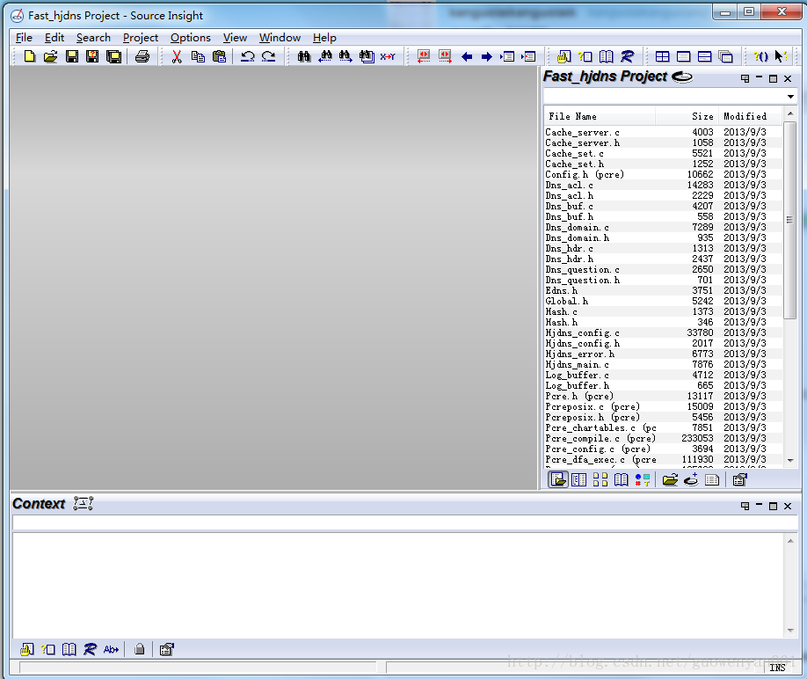This screenshot has width=807, height=679.
Task: Open the Edit menu
Action: [x=55, y=38]
